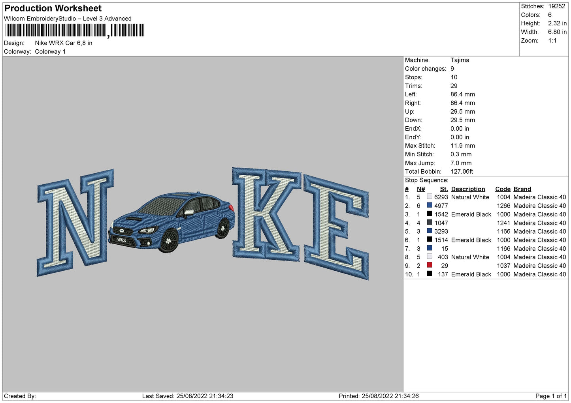Viewport: 571px width, 403px height.
Task: Click the blue swatch in stop row 7
Action: [430, 248]
